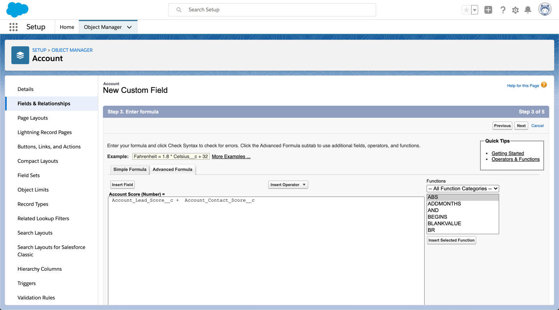Open Validation Rules in the sidebar
This screenshot has width=559, height=310.
[36, 298]
